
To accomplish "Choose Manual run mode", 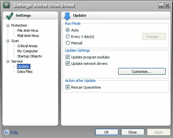I will [68, 43].
